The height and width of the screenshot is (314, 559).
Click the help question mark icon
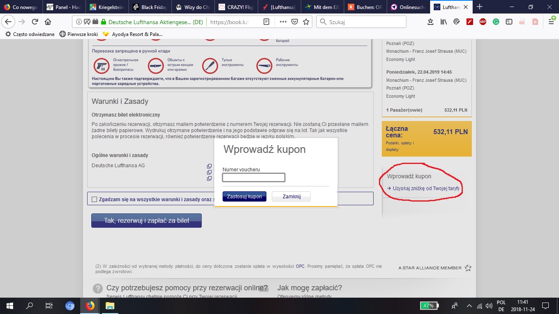coord(98,289)
